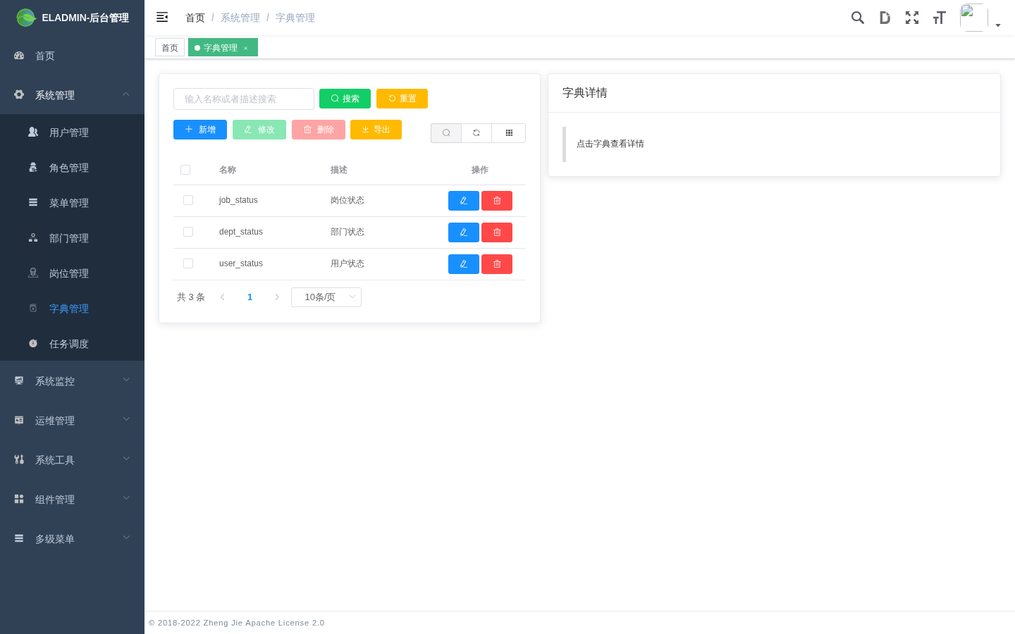
Task: Close the 字典管理 tab
Action: pos(246,48)
